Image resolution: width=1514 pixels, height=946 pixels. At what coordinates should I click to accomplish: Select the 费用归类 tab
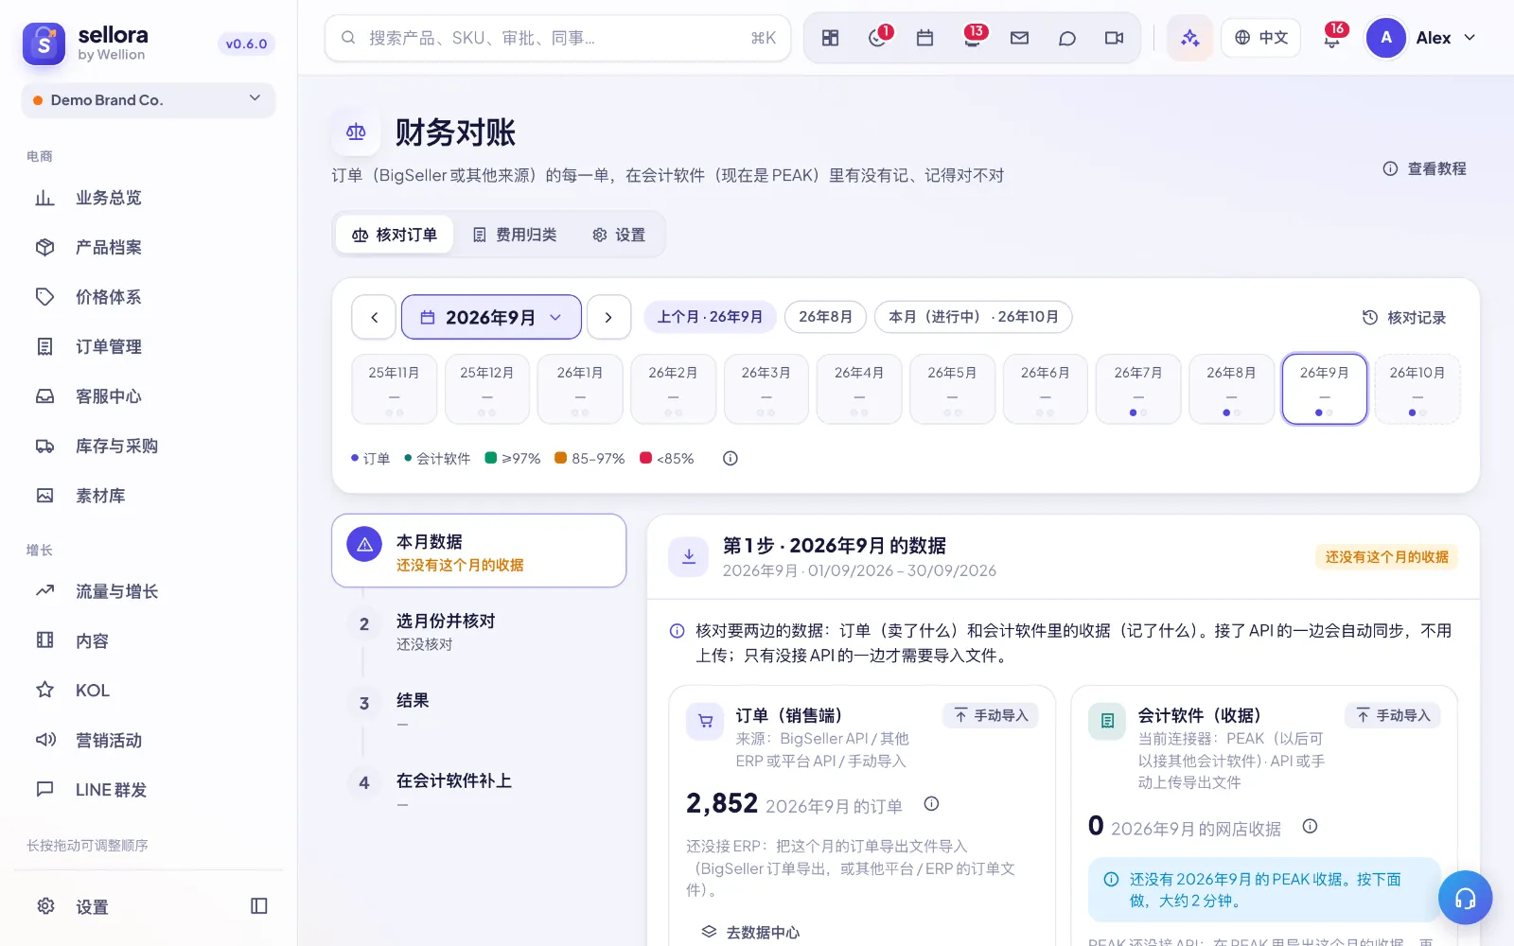point(515,235)
